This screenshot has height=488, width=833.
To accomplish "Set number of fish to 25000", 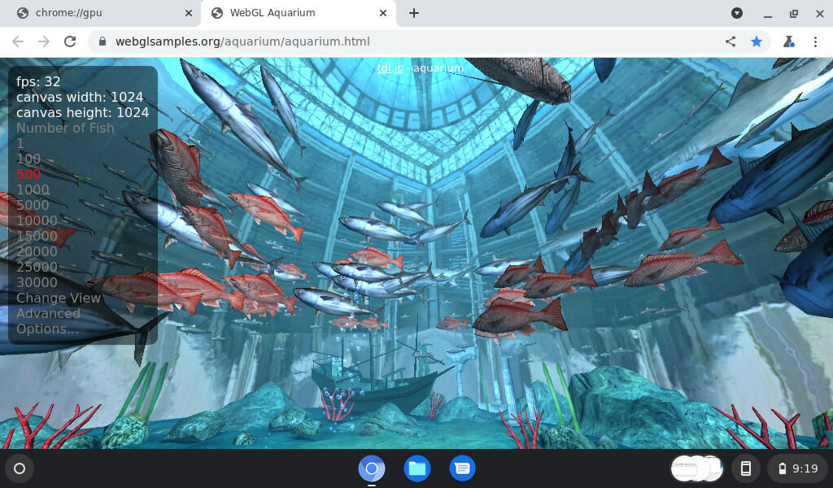I will coord(37,267).
